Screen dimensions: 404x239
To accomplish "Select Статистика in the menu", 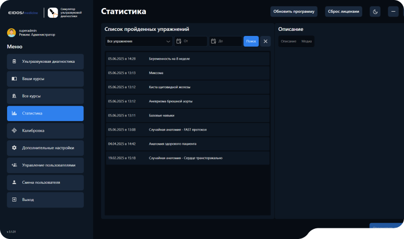I will 45,113.
